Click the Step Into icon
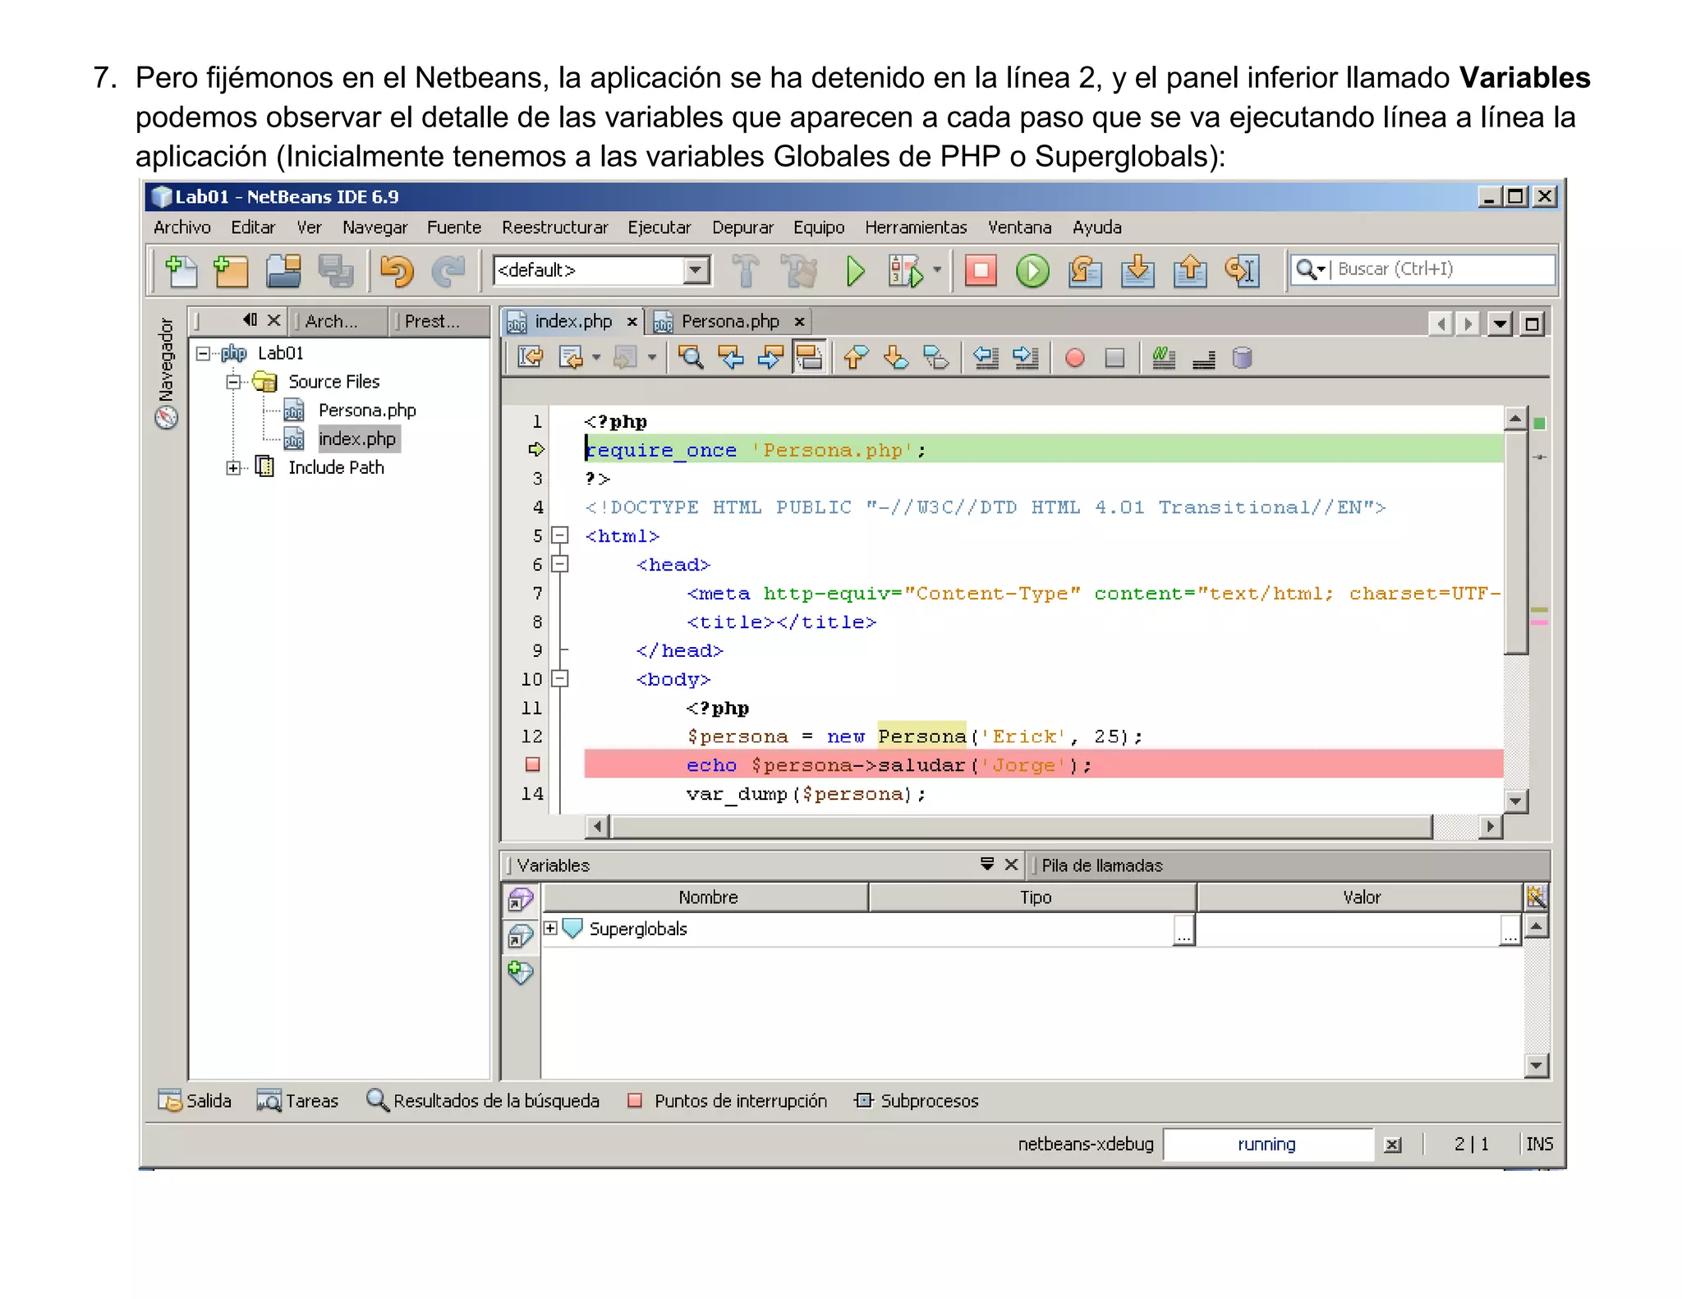The image size is (1682, 1299). pyautogui.click(x=1137, y=270)
